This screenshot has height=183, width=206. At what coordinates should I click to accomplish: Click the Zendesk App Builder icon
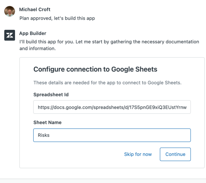point(9,35)
